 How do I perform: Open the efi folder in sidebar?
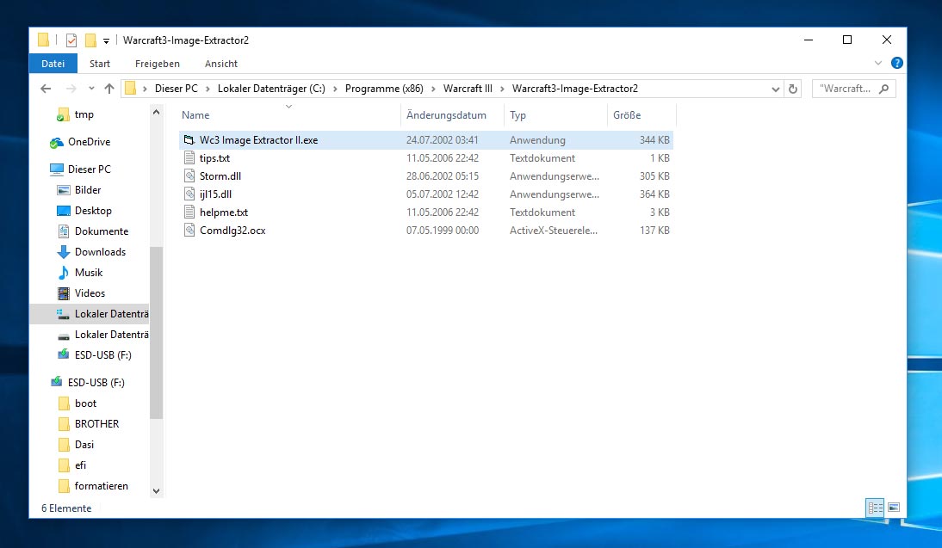point(80,465)
